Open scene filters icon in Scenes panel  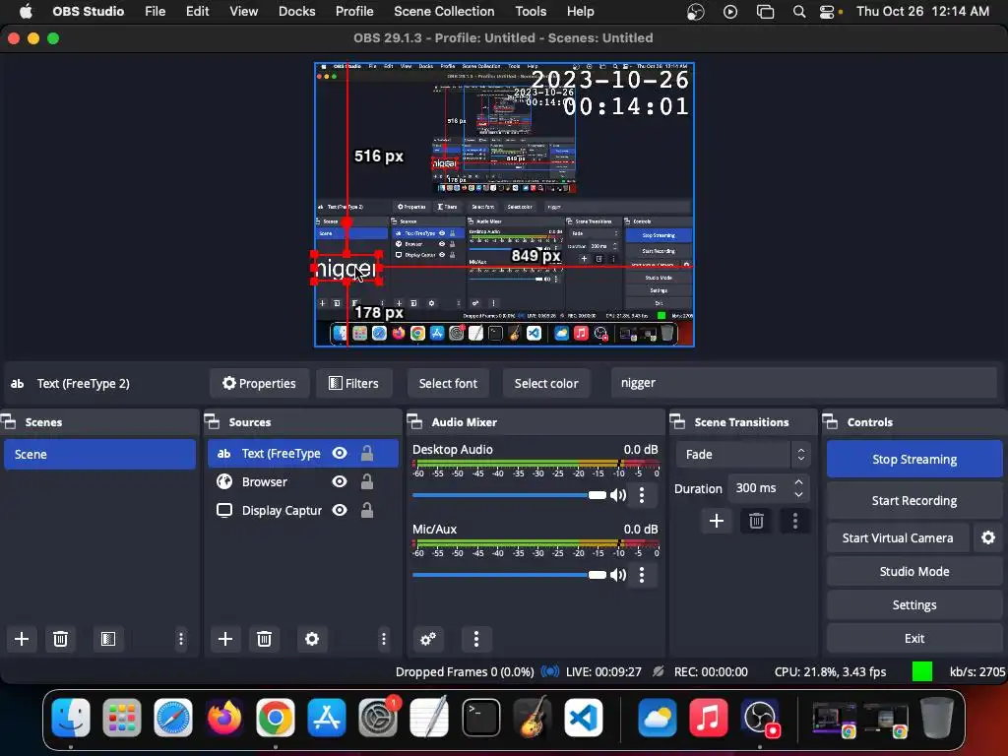[x=108, y=638]
